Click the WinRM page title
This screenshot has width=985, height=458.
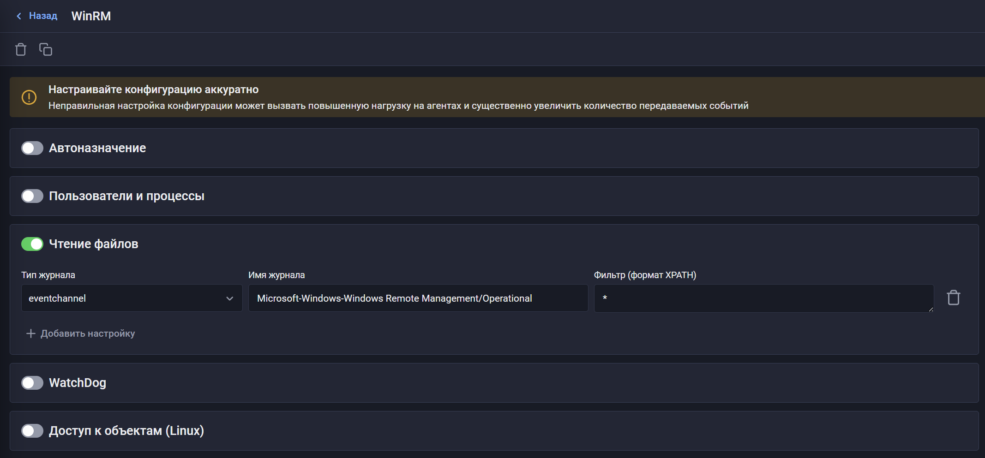pos(91,16)
